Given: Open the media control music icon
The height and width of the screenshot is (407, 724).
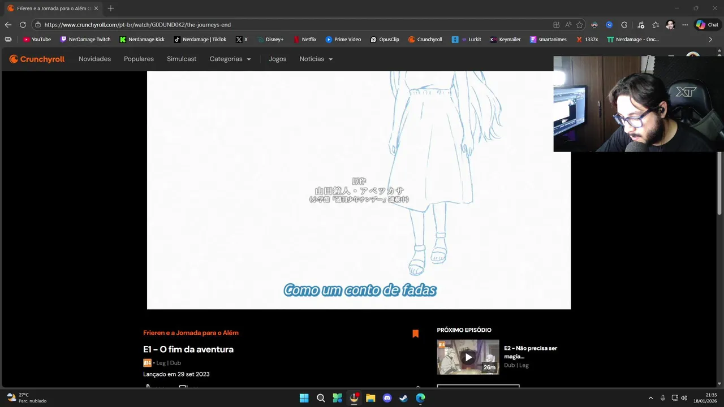Looking at the screenshot, I should 640,25.
